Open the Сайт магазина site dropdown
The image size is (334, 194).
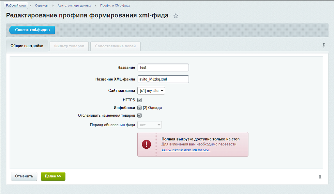click(x=151, y=90)
